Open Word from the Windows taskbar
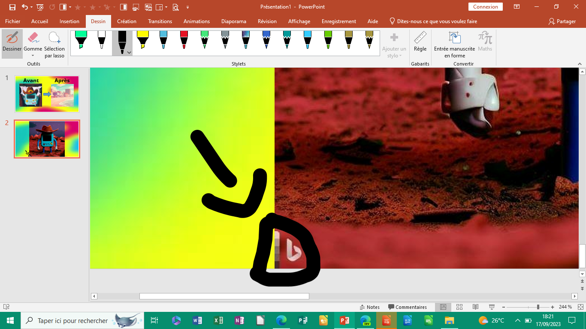Viewport: 586px width, 329px height. pyautogui.click(x=197, y=320)
